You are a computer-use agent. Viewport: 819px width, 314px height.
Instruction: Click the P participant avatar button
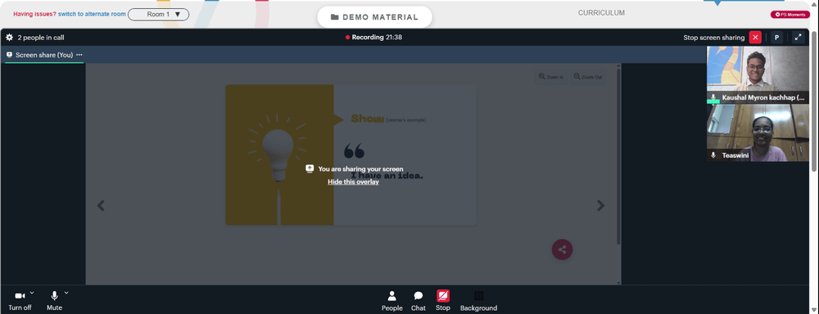[776, 38]
